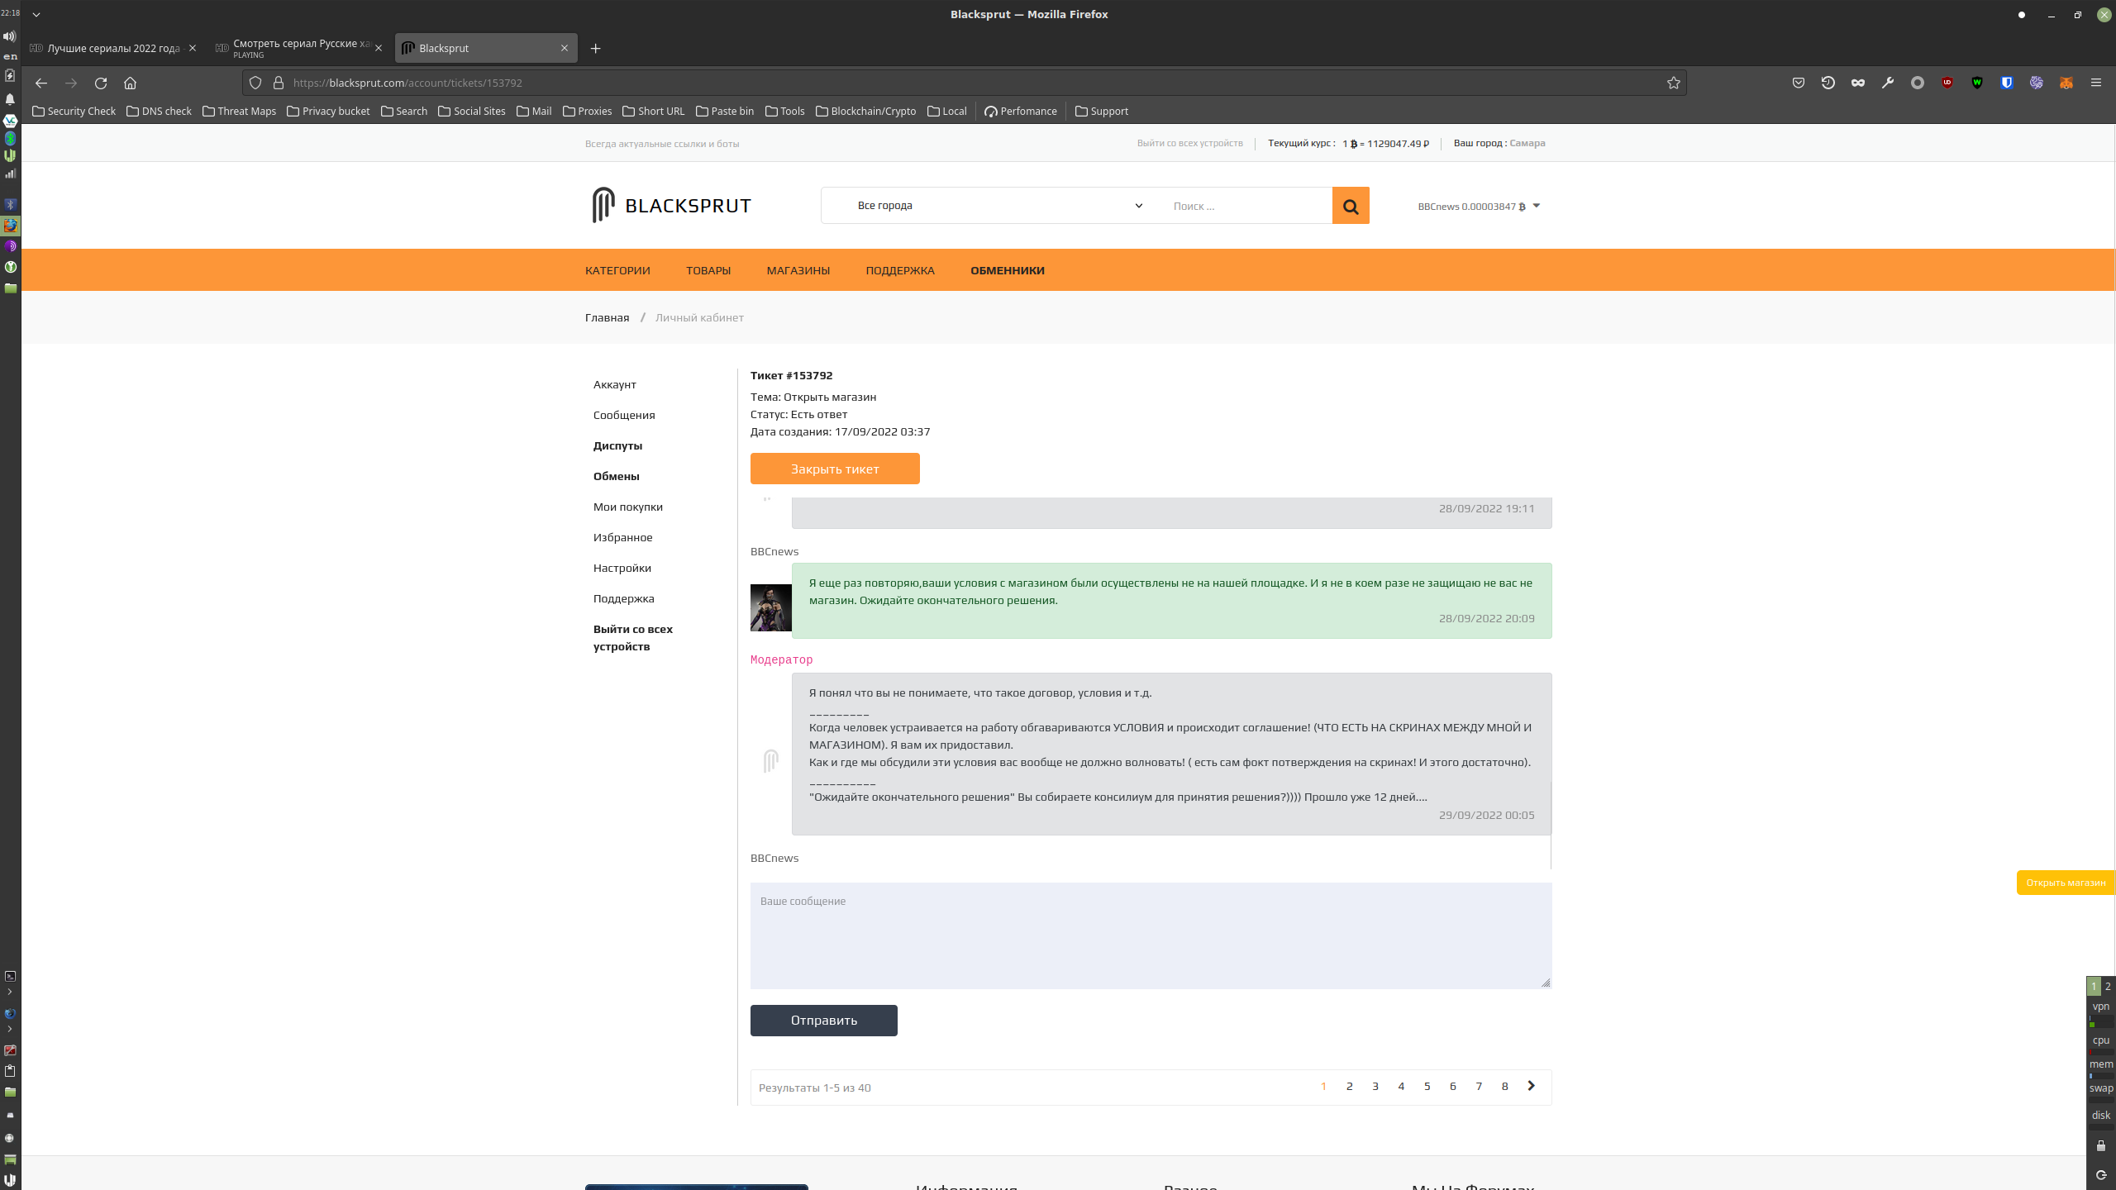Image resolution: width=2116 pixels, height=1190 pixels.
Task: Click the yellow 'Открыть магазин' button
Action: 2065,883
